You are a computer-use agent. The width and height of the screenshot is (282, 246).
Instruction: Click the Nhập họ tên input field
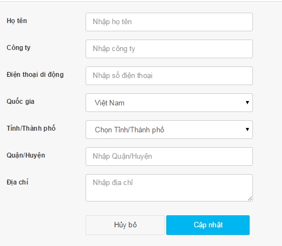169,22
